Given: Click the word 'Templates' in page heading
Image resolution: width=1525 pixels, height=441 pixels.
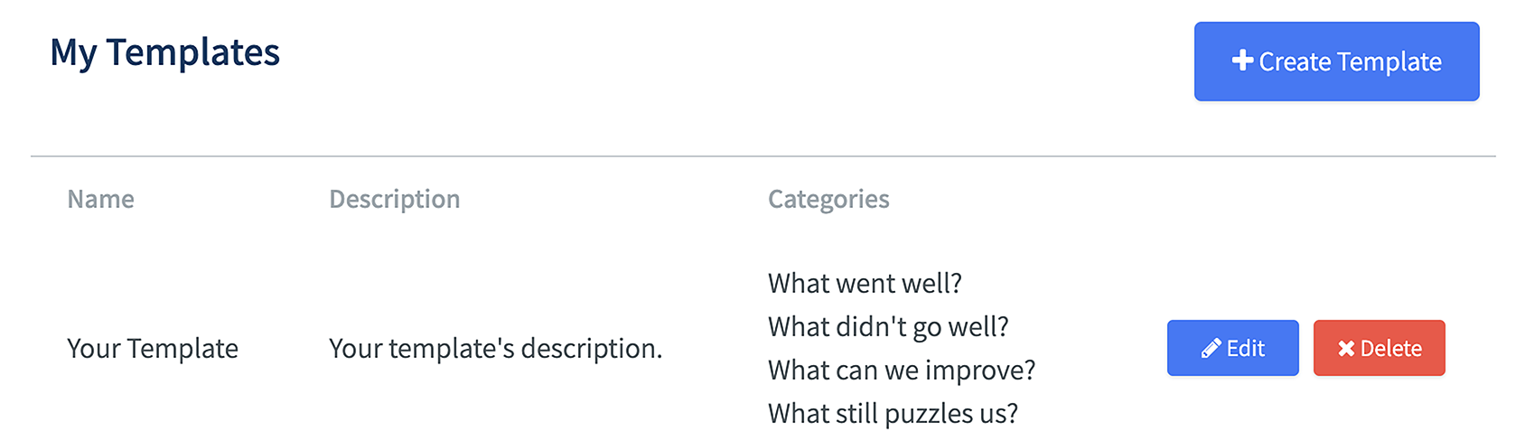Looking at the screenshot, I should (x=192, y=52).
